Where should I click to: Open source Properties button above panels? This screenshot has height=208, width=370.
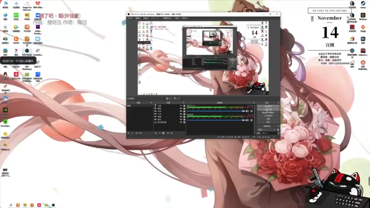(x=169, y=98)
